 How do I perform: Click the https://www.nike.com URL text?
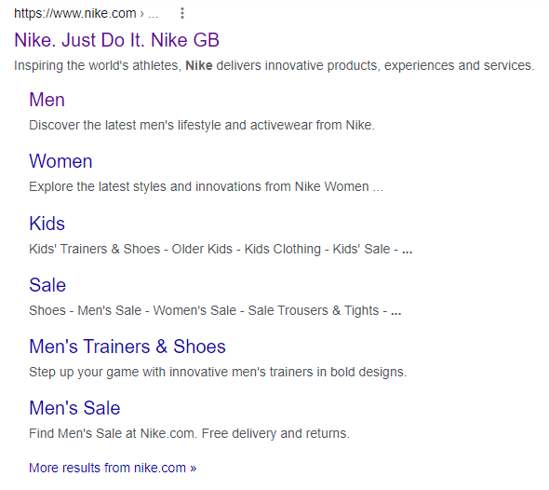click(x=75, y=13)
